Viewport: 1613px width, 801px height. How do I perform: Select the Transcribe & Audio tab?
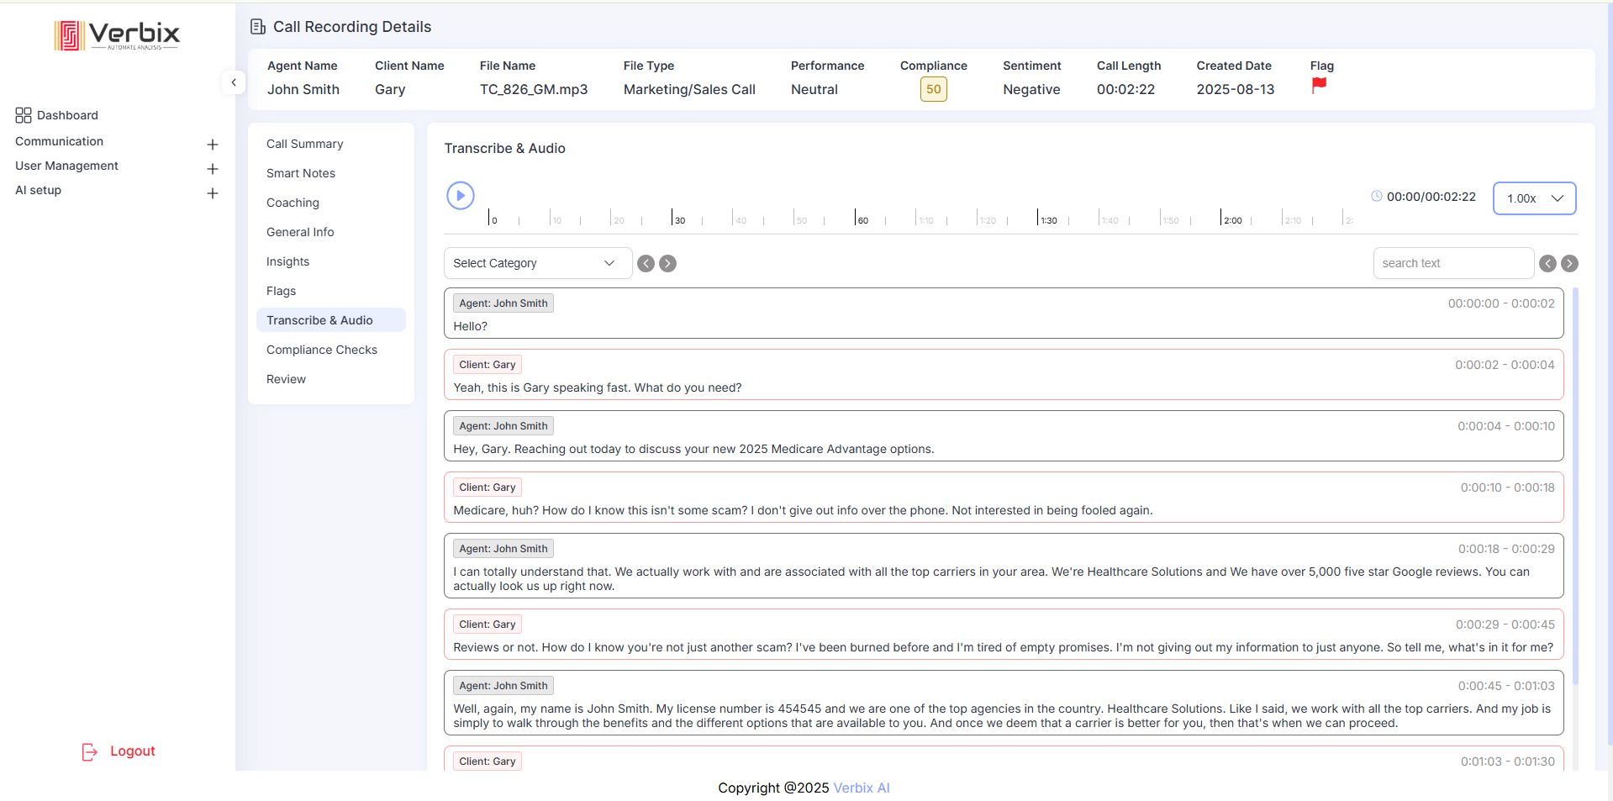click(330, 320)
